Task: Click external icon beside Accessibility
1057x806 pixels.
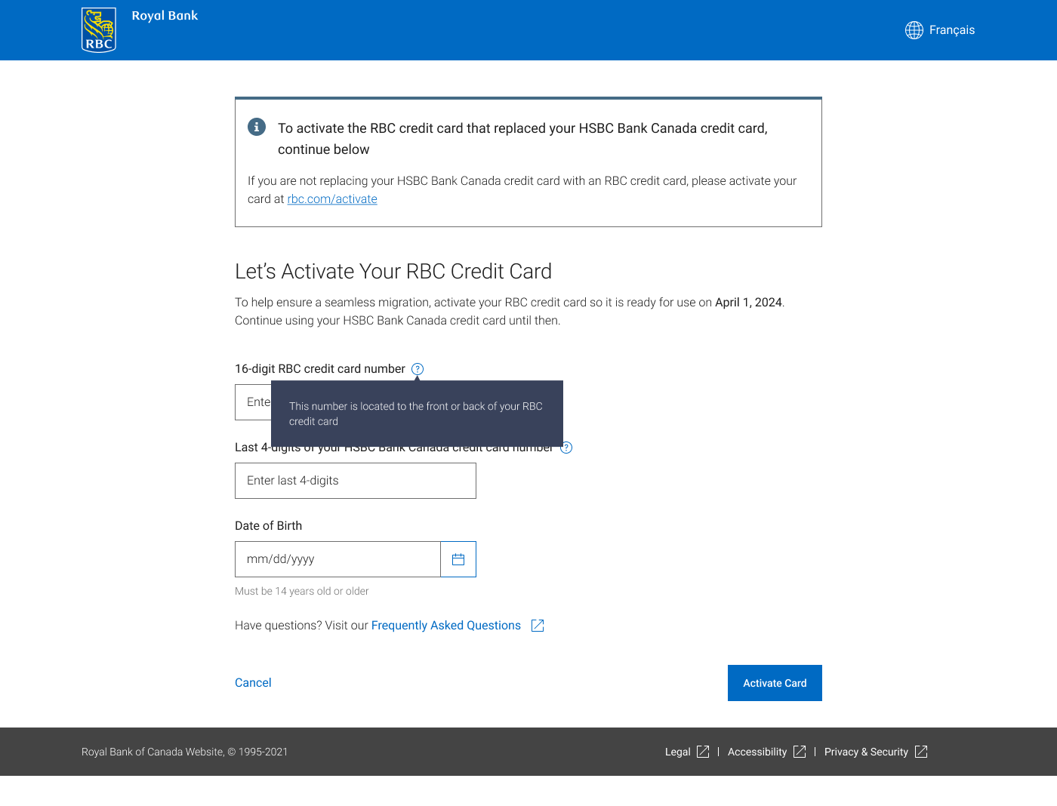Action: click(x=800, y=752)
